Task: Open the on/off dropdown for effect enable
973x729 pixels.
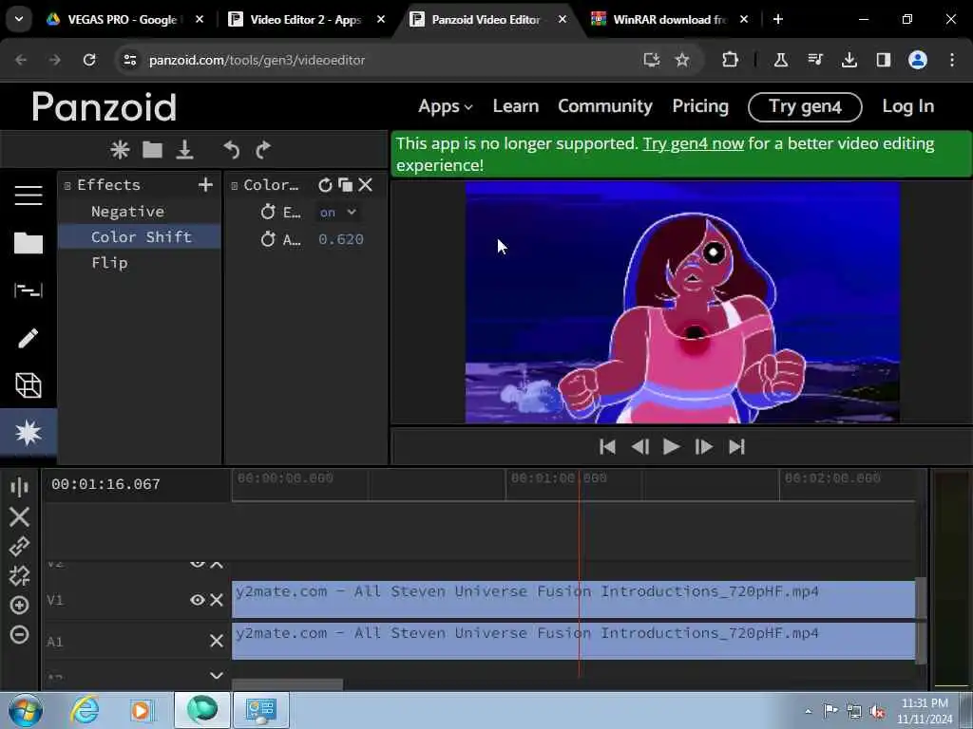Action: point(338,212)
